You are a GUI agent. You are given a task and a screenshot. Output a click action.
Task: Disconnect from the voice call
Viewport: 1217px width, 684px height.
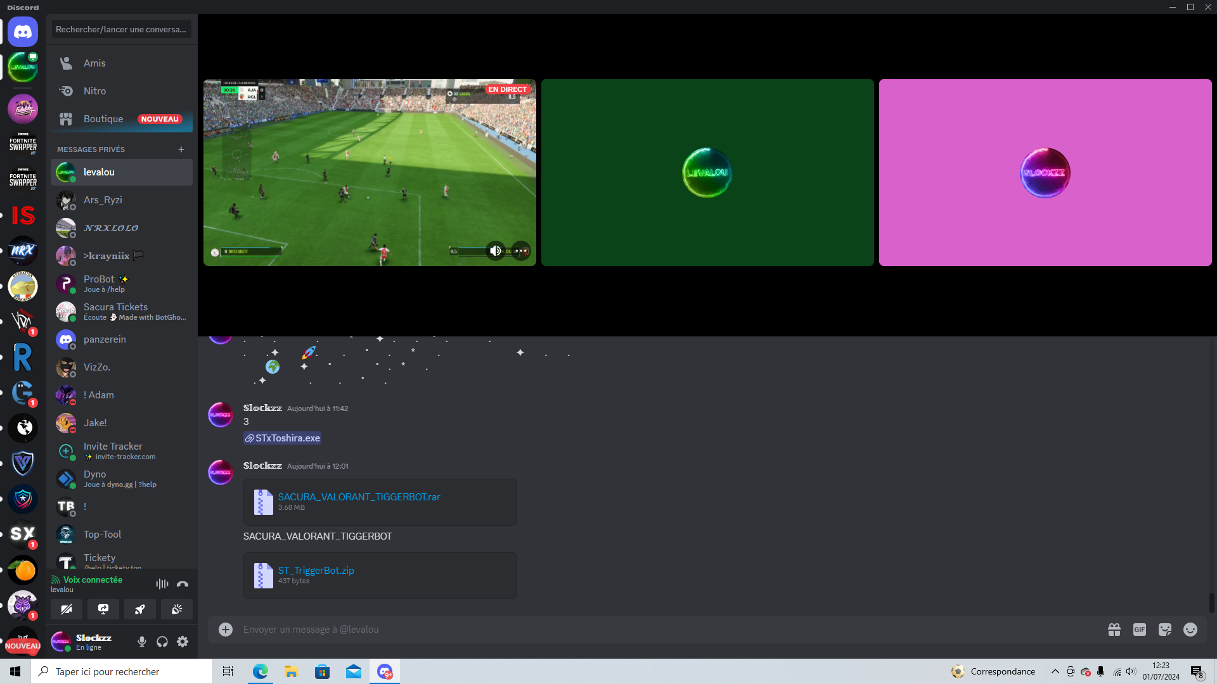(183, 584)
